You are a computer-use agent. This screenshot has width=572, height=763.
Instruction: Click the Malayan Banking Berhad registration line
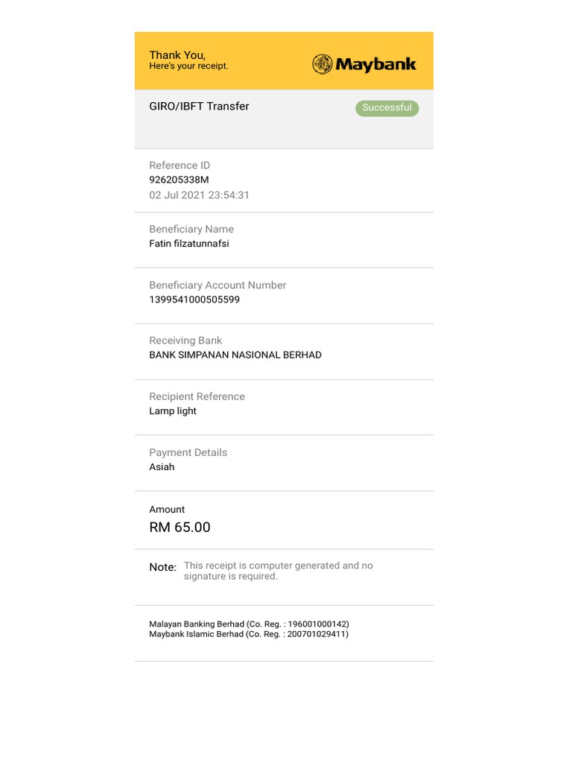249,624
